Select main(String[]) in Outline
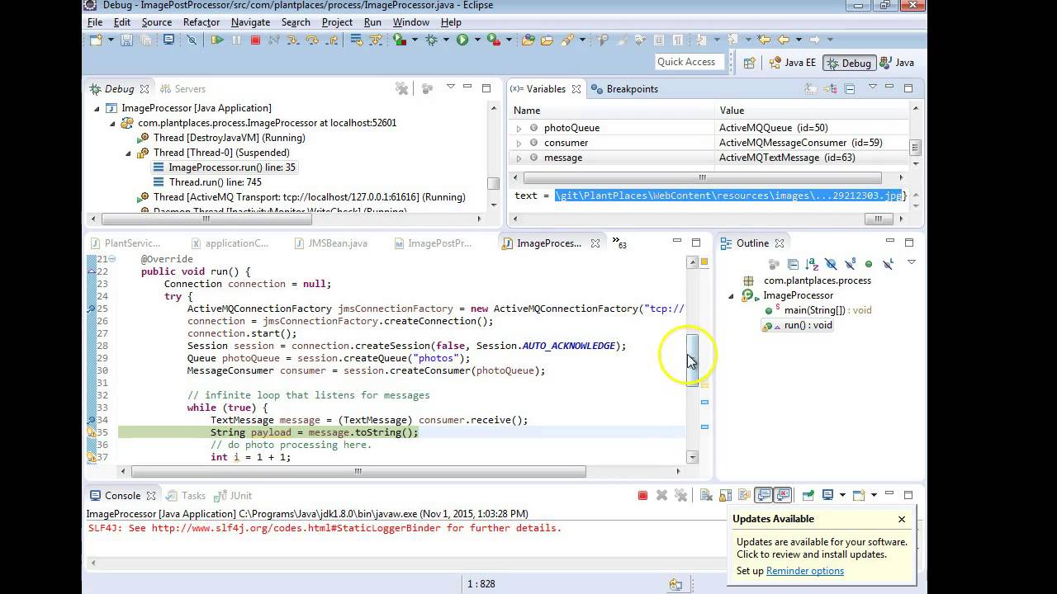The image size is (1057, 594). click(x=817, y=310)
